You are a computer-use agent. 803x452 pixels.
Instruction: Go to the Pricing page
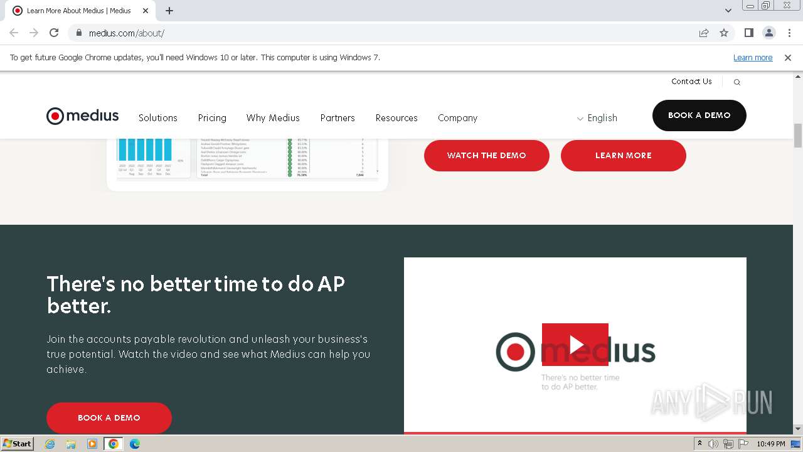[212, 118]
